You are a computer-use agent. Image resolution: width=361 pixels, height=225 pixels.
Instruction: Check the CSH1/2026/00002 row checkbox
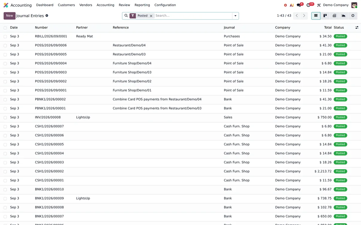[x=5, y=172]
